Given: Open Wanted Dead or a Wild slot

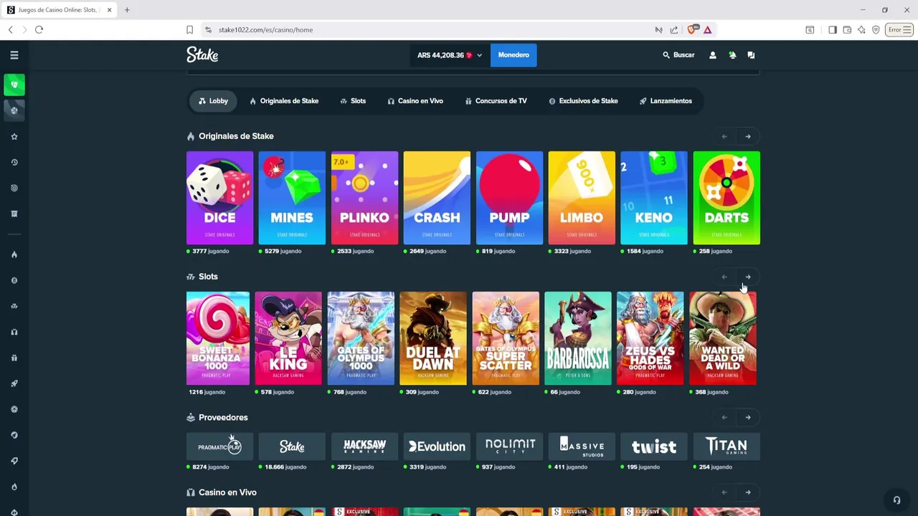Looking at the screenshot, I should pyautogui.click(x=723, y=338).
